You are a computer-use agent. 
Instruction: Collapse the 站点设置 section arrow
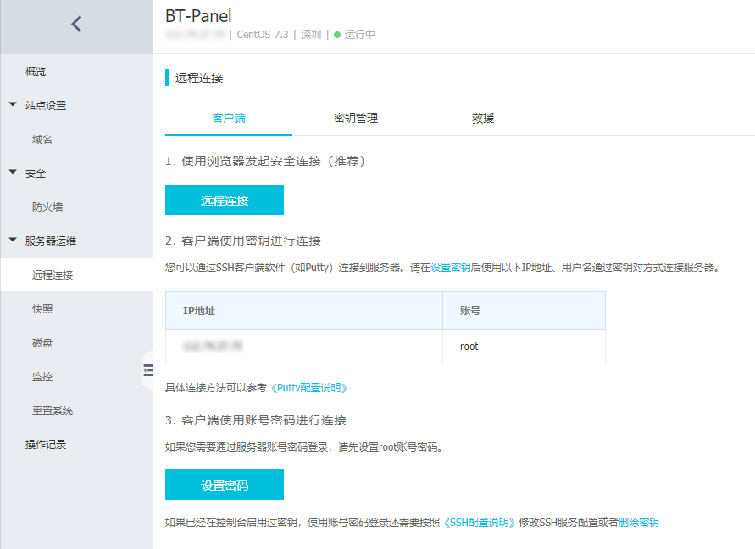(x=13, y=105)
